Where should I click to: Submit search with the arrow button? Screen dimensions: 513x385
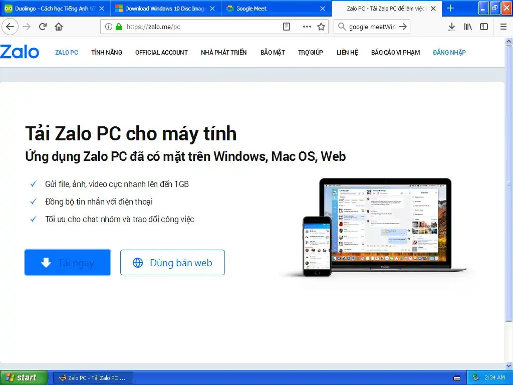403,27
